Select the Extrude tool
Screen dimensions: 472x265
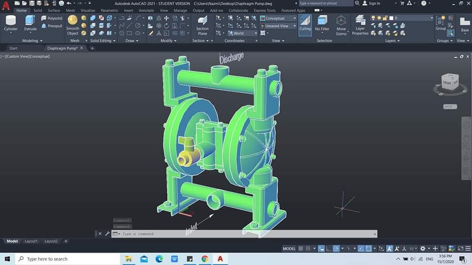pyautogui.click(x=30, y=24)
